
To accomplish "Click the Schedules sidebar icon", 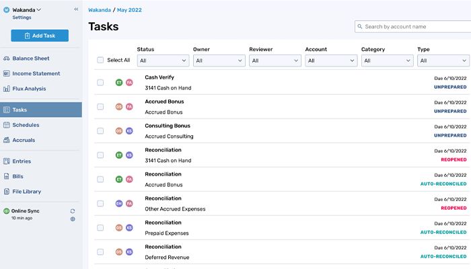I will pos(7,125).
